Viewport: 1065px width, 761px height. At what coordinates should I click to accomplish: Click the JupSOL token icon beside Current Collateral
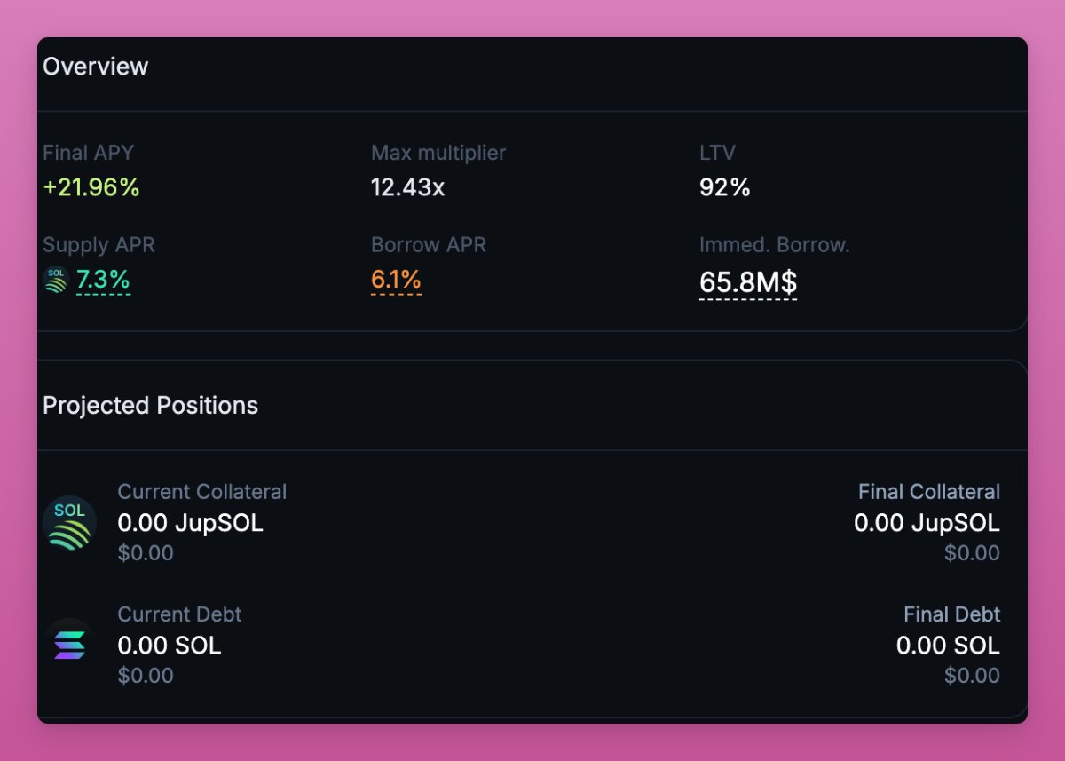69,522
